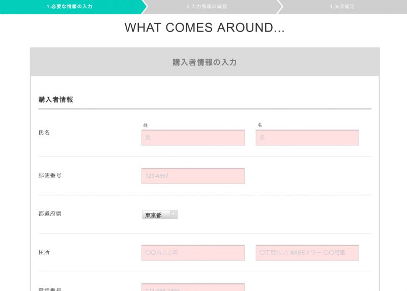The height and width of the screenshot is (291, 407).
Task: Click the 氏名 row label
Action: tap(44, 133)
